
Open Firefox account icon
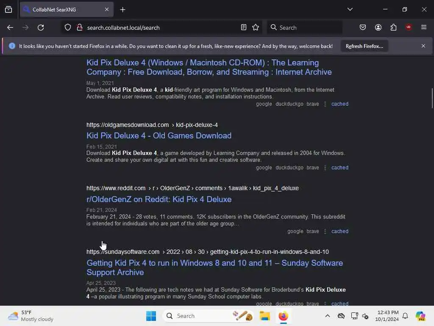coord(378,28)
